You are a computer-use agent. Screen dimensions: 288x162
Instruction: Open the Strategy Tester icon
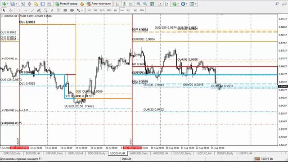[x=49, y=4]
